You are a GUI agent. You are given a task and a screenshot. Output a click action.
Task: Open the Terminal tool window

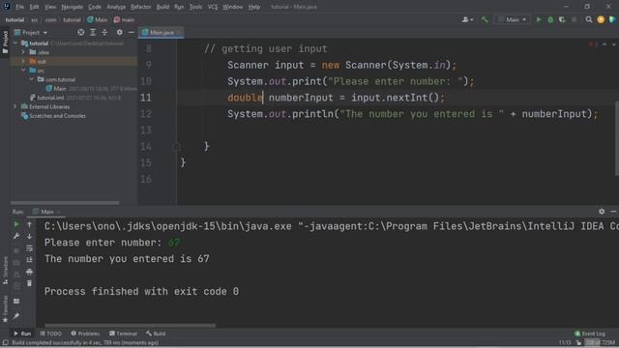tap(123, 333)
